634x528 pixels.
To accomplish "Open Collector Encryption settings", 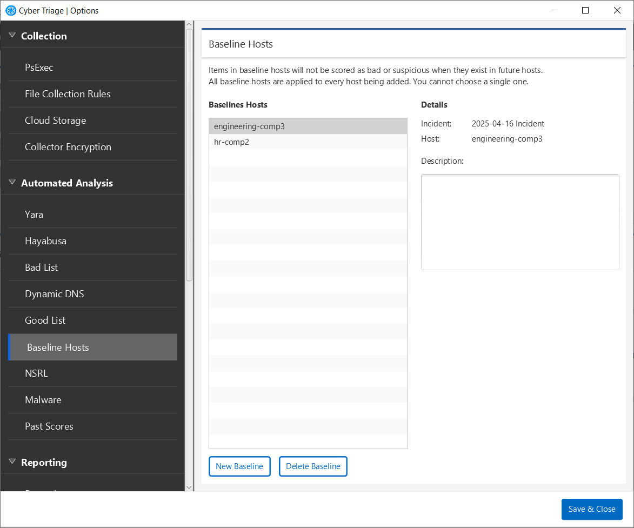I will coord(68,146).
